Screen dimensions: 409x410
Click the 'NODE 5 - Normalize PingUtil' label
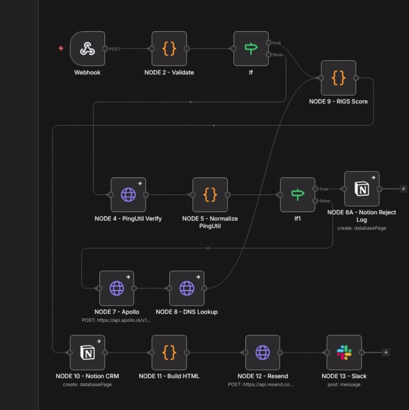coord(210,222)
